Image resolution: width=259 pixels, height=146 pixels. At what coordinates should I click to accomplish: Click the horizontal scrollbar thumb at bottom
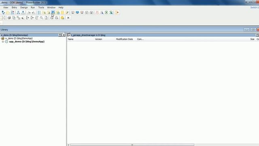[132, 145]
